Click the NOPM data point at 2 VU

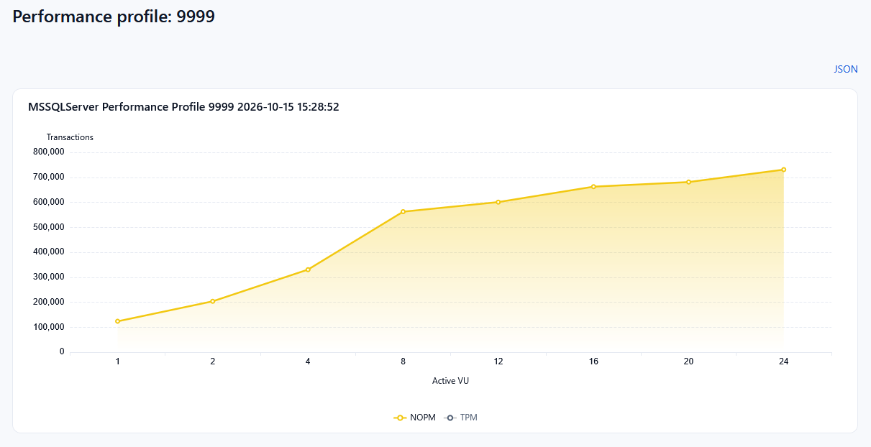tap(213, 301)
